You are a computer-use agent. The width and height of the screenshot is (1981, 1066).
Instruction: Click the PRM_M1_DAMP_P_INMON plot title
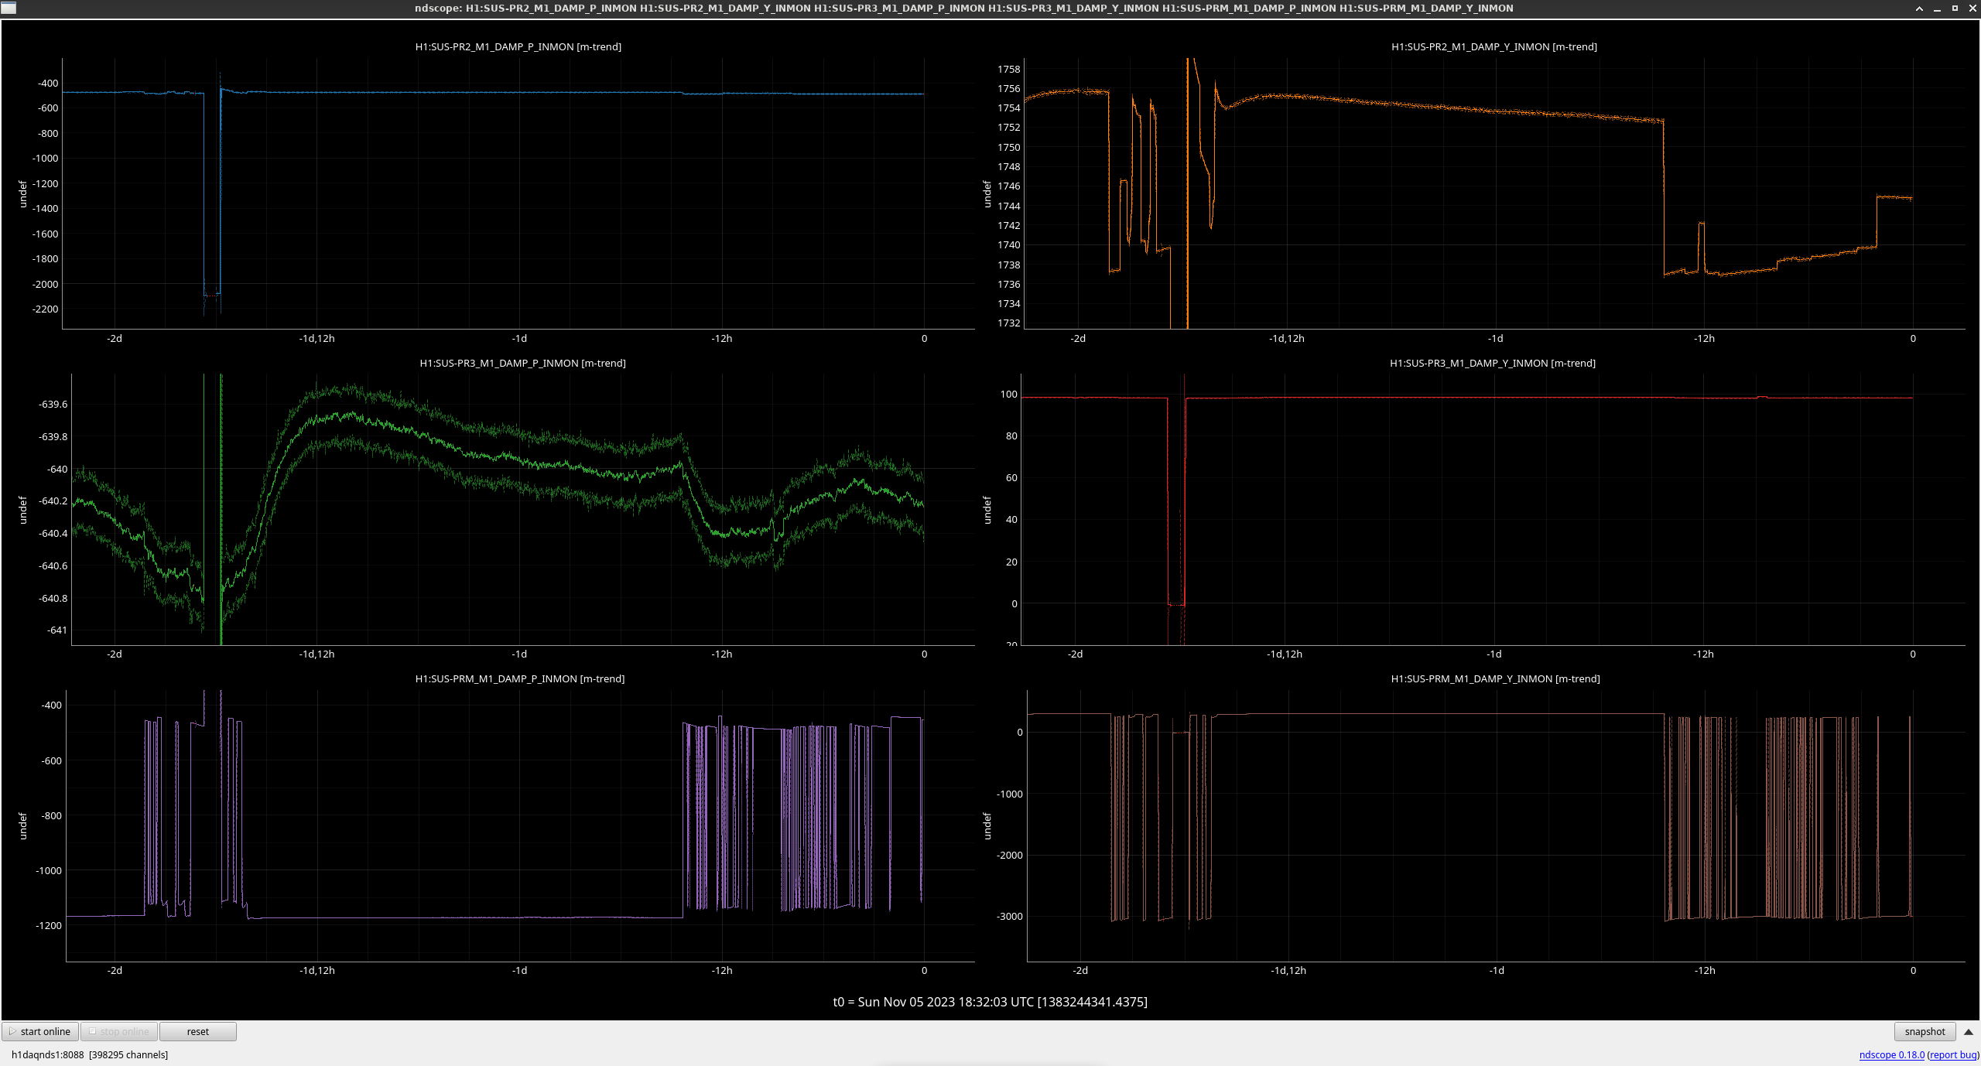pyautogui.click(x=519, y=678)
